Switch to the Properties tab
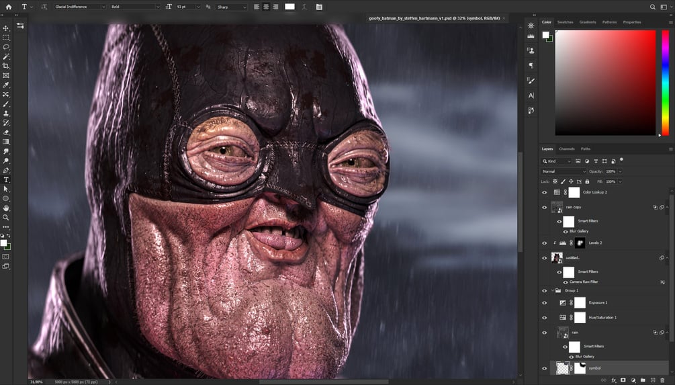 tap(632, 22)
